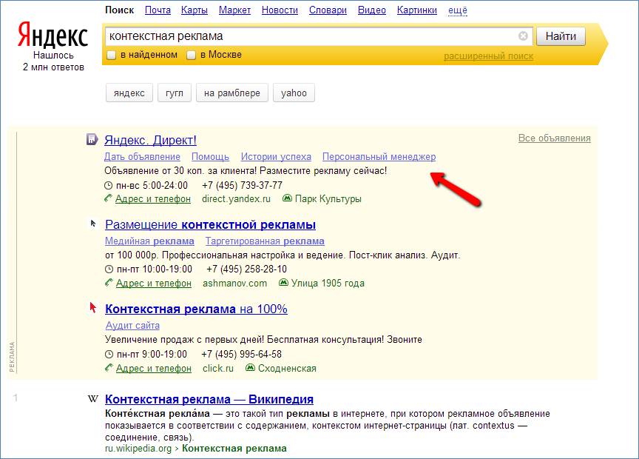Click the phone icon in the click.ru ad
The width and height of the screenshot is (639, 459).
109,368
